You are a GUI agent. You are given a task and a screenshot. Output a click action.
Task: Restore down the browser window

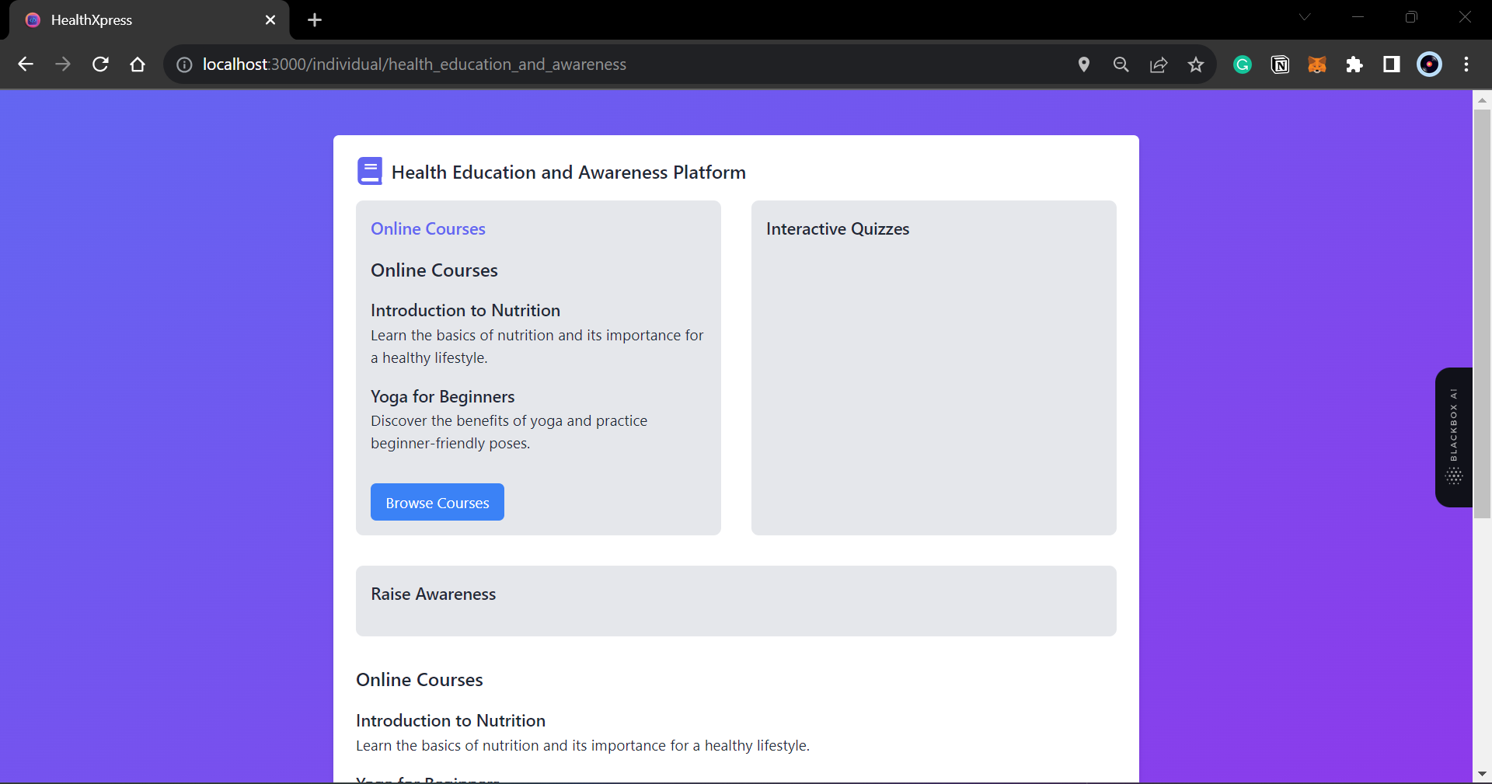[1411, 17]
